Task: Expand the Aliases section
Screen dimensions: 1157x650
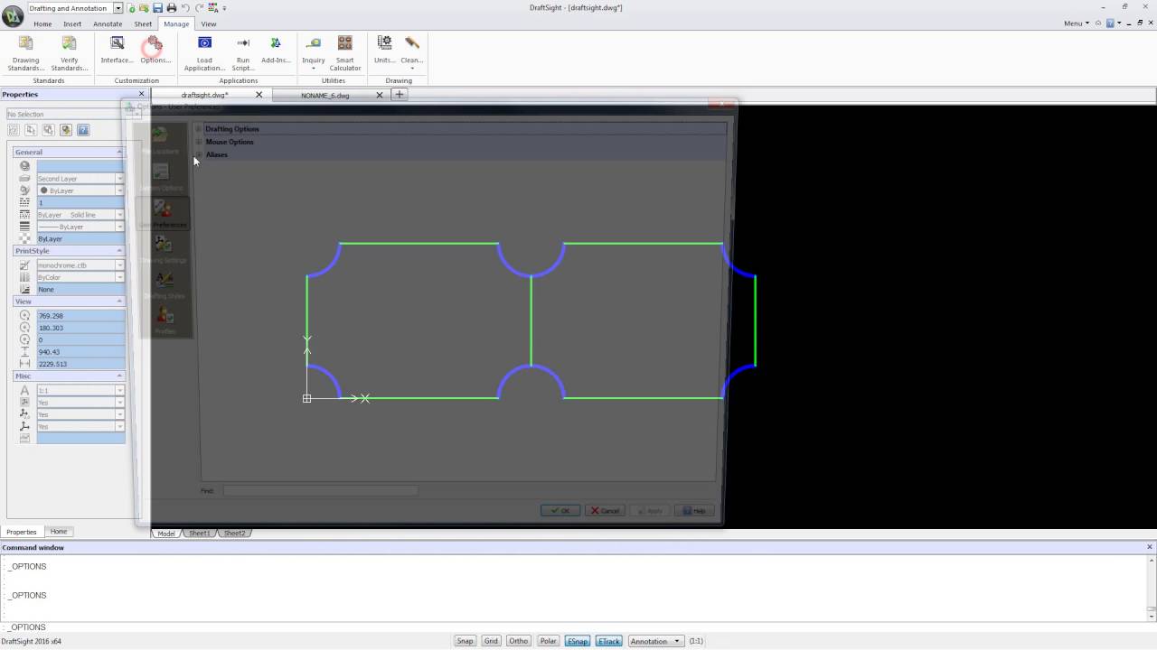Action: pyautogui.click(x=199, y=154)
